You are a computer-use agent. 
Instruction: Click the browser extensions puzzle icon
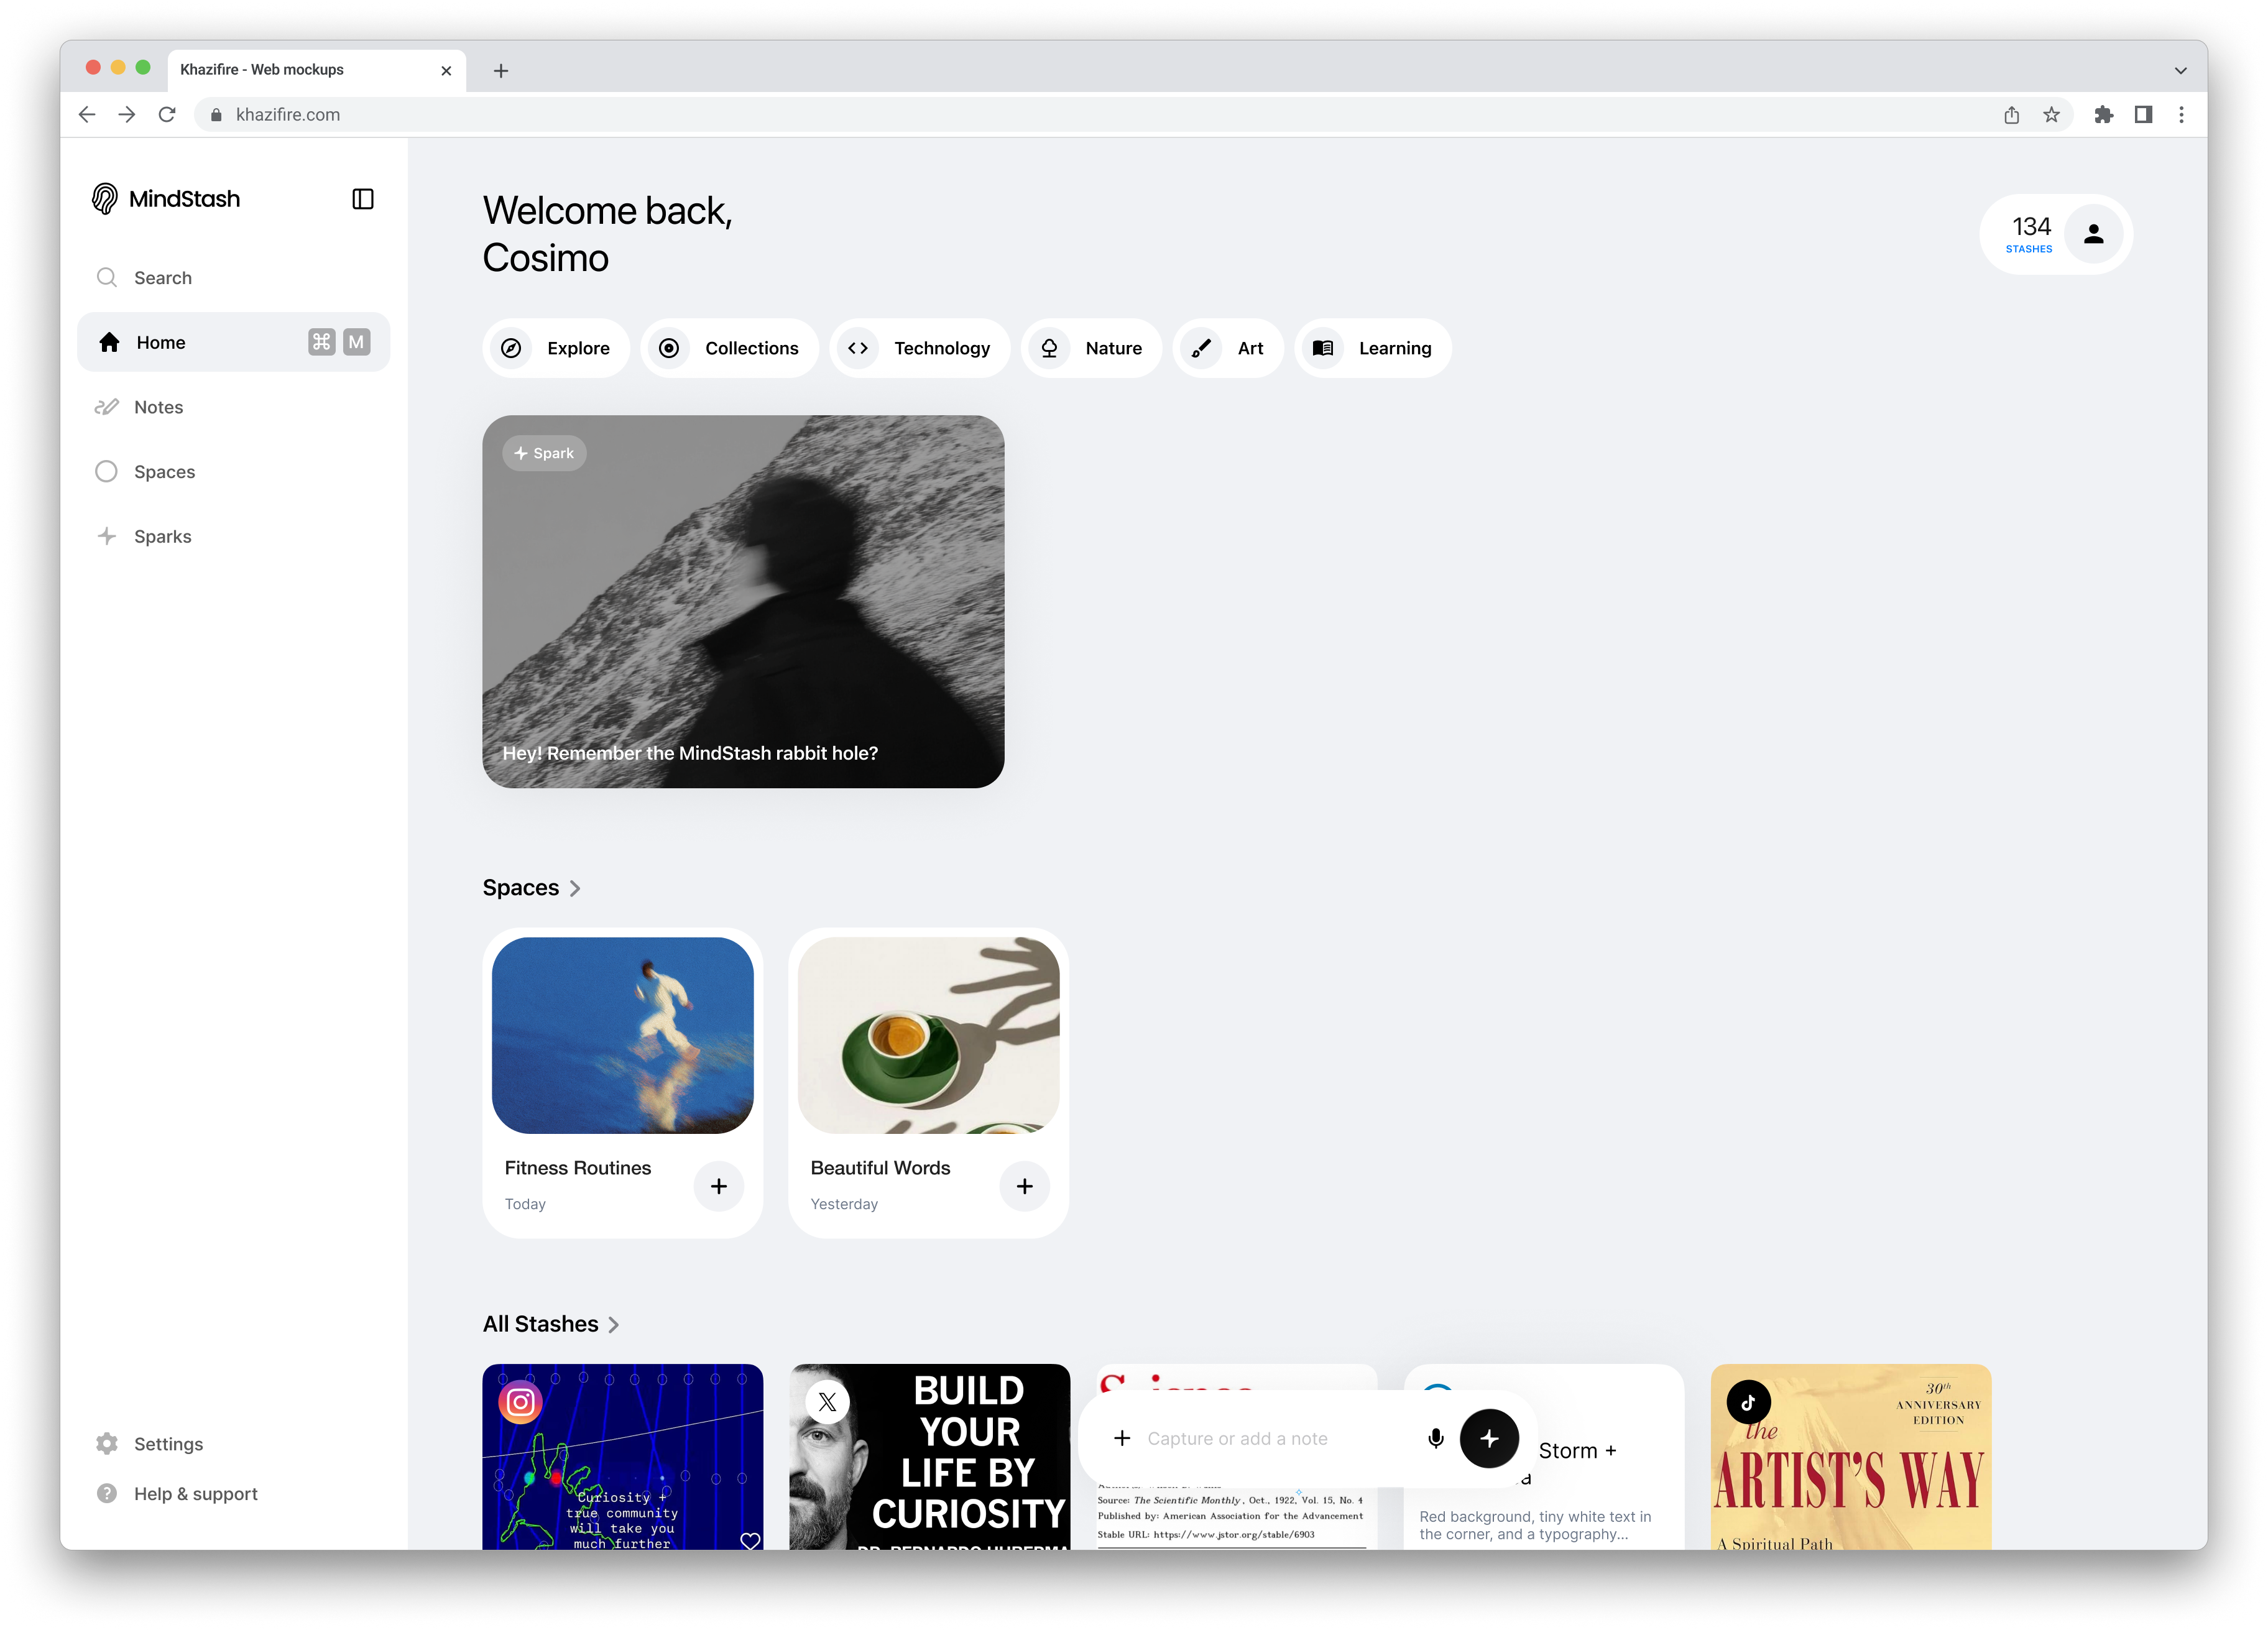[x=2104, y=115]
